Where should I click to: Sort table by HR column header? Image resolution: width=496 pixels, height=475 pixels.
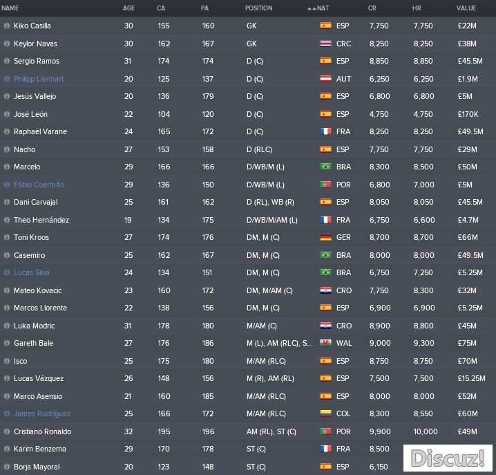coord(417,8)
